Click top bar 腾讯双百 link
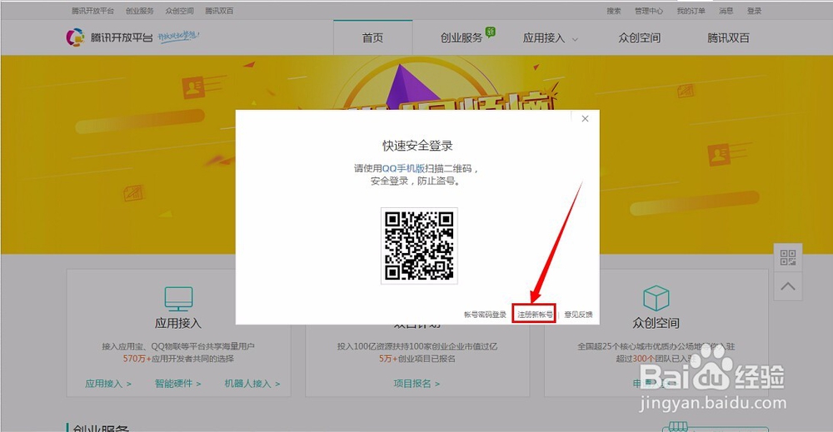The height and width of the screenshot is (432, 833). (x=219, y=11)
